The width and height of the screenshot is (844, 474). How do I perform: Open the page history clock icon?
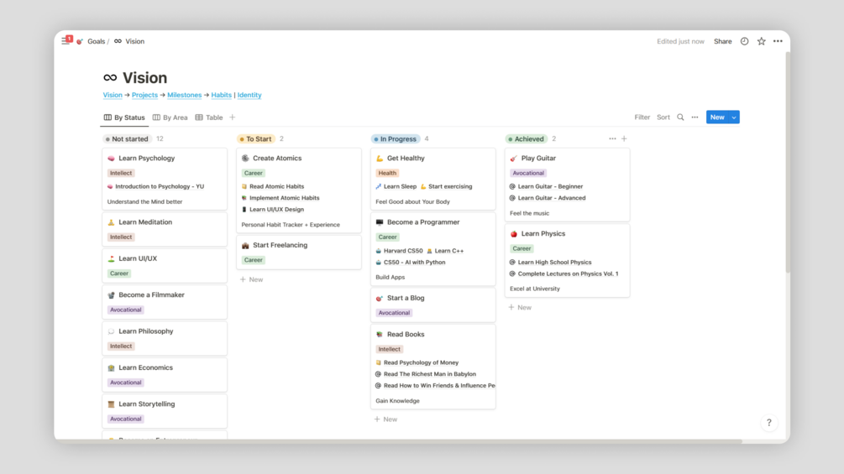744,41
